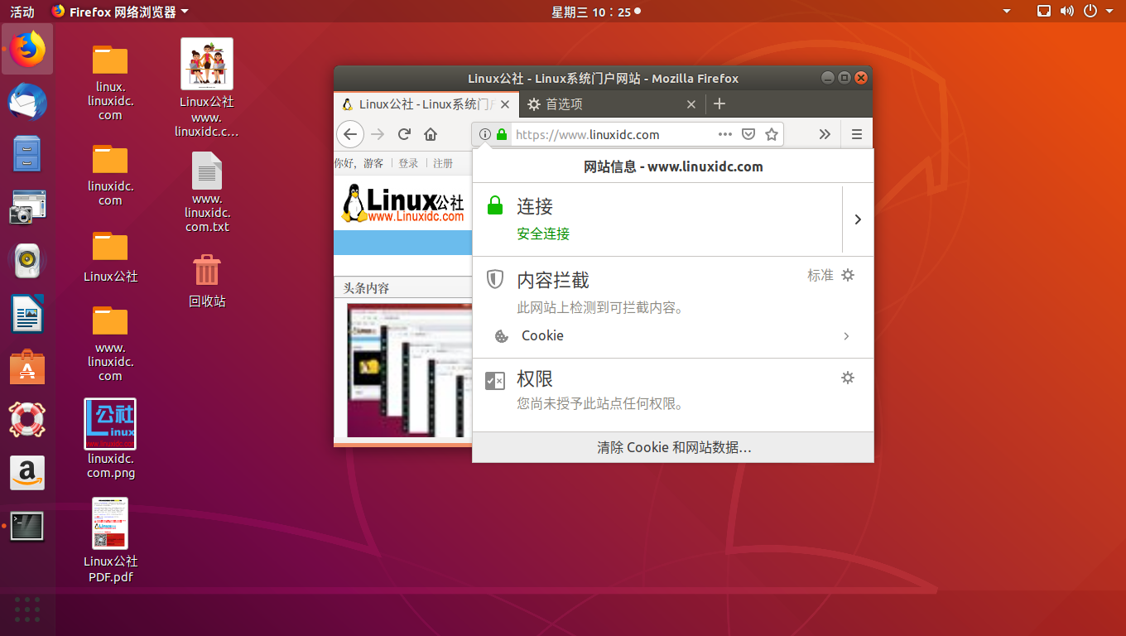Open Ubuntu Software from dock
The image size is (1126, 636).
click(x=27, y=367)
